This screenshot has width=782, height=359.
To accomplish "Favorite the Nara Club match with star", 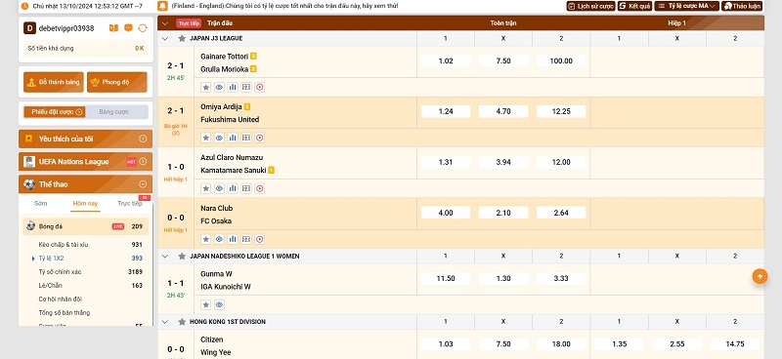I will [205, 239].
